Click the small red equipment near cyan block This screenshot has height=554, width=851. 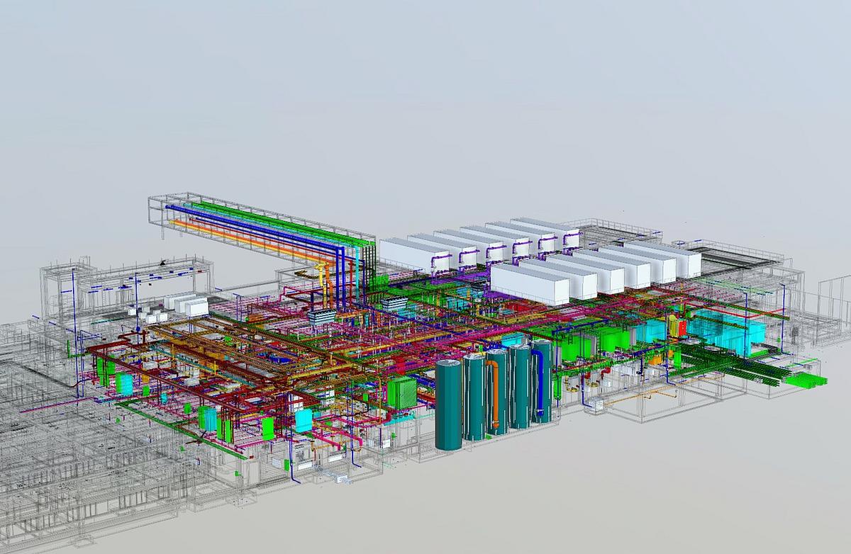coord(682,327)
